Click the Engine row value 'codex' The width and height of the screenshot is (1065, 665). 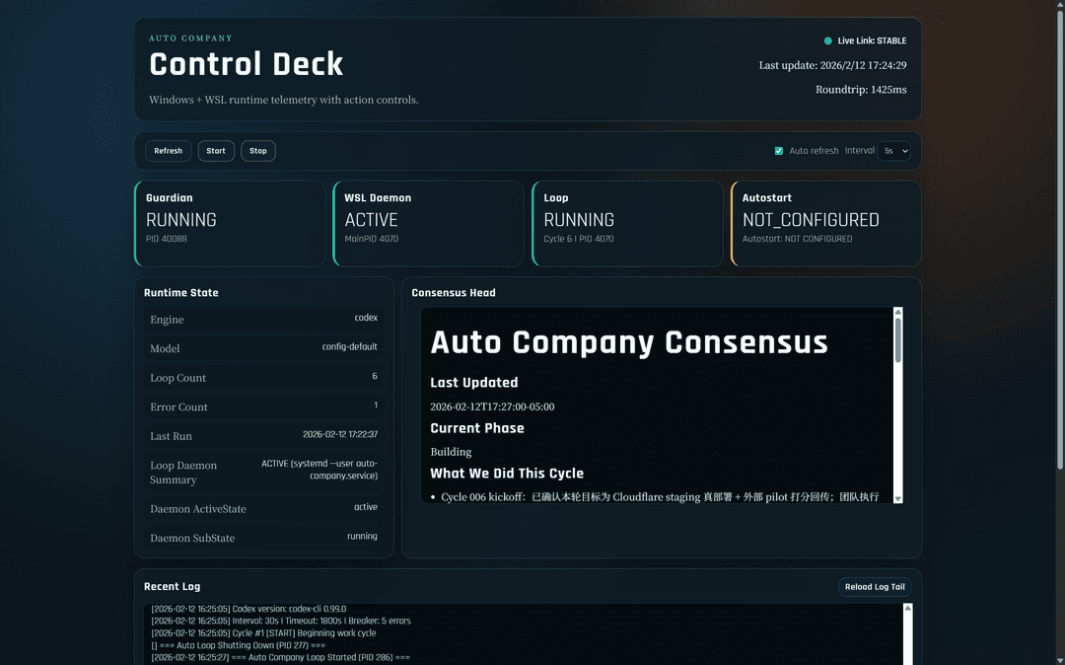366,318
